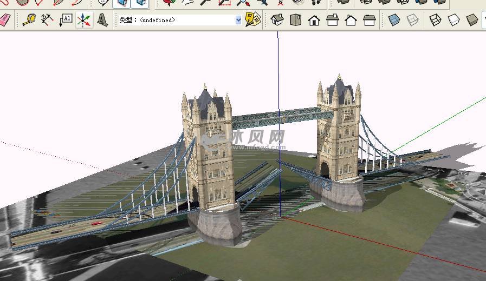The image size is (486, 281).
Task: Select the Tape Measure tool
Action: (x=29, y=21)
